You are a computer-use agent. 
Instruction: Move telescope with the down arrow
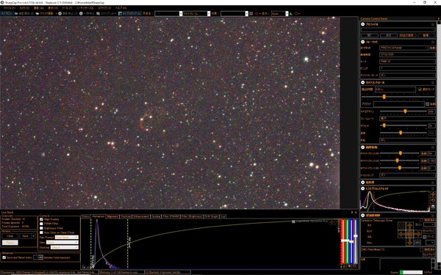point(409,242)
